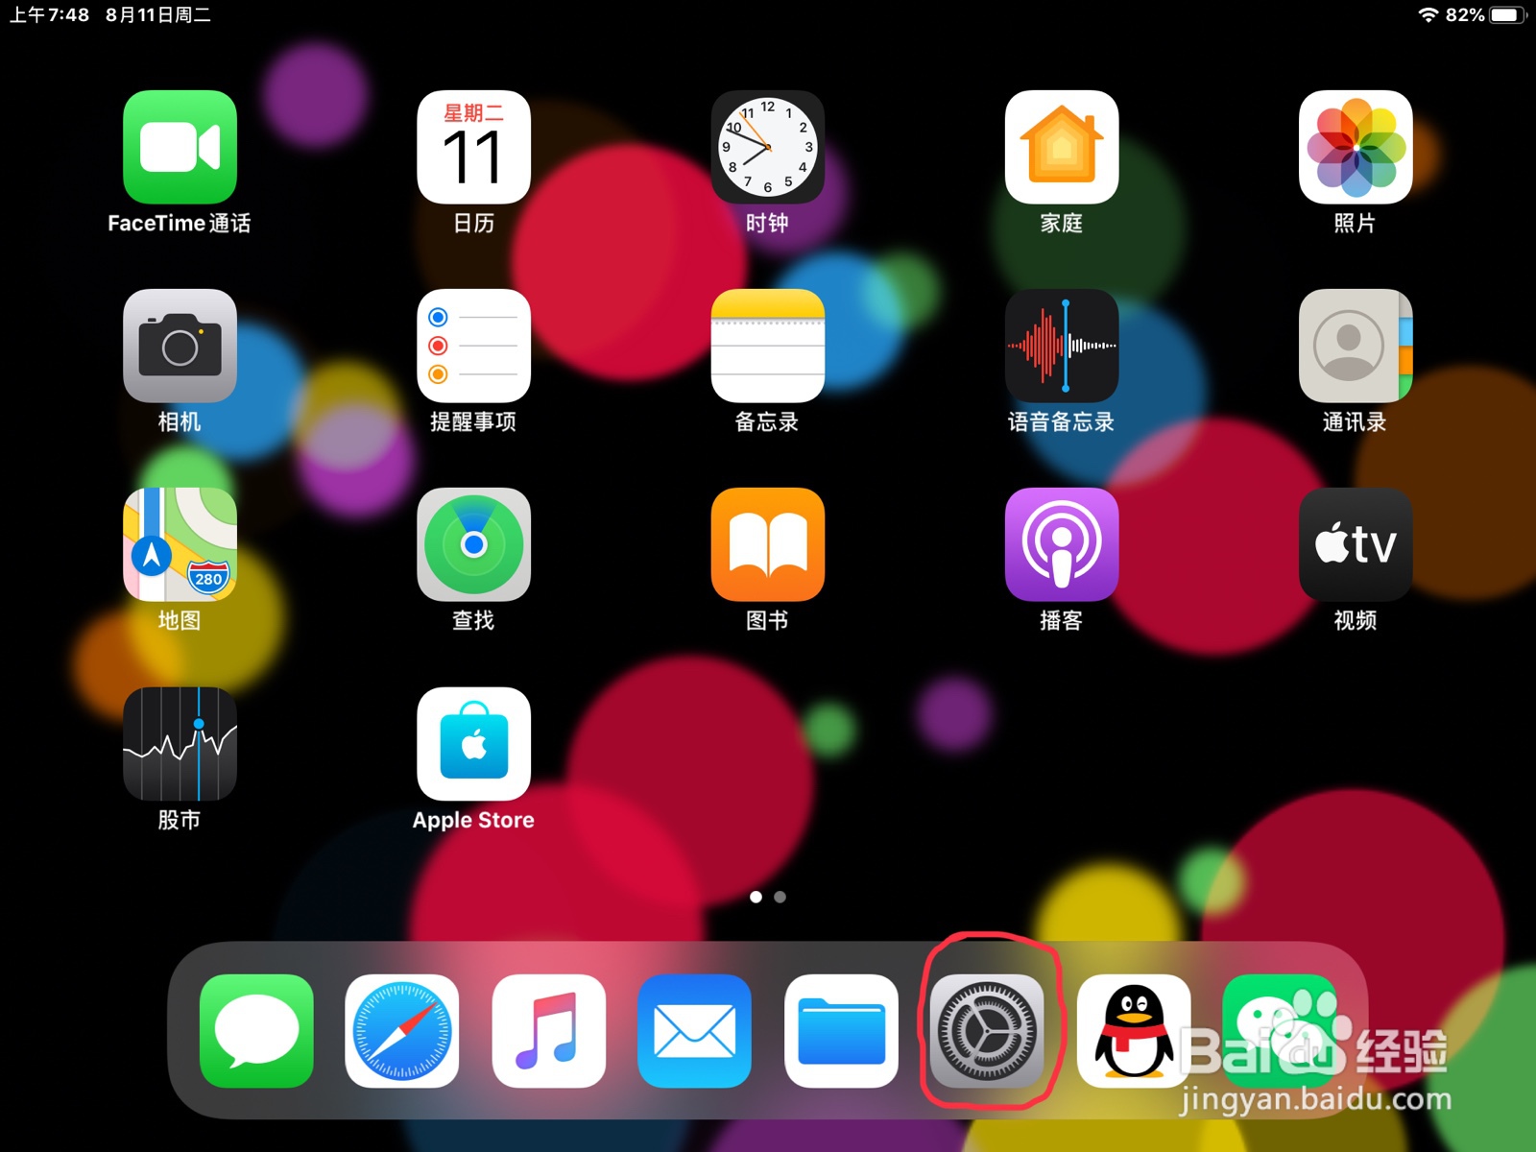Launch the Apple TV app
The image size is (1536, 1152).
pyautogui.click(x=1355, y=544)
